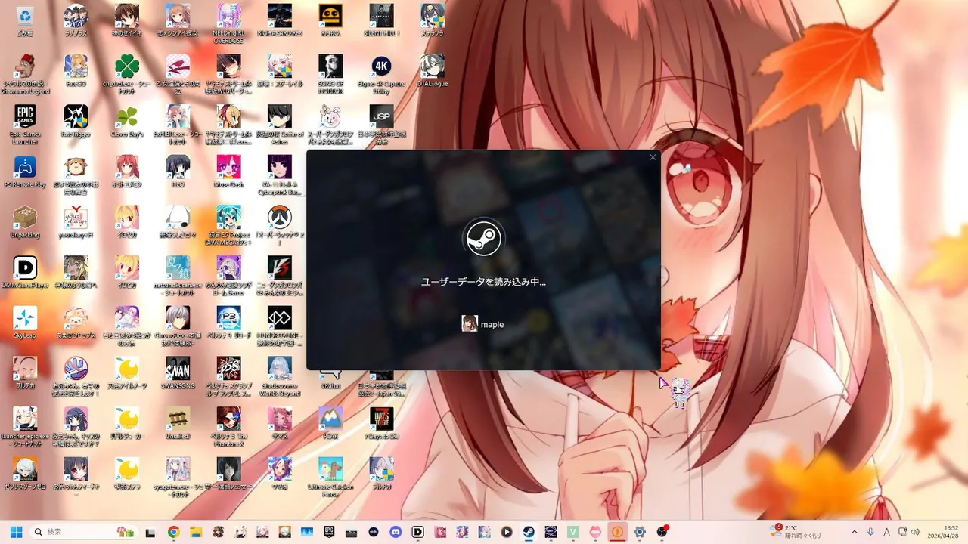Select the D1AL-ogue desktop shortcut
This screenshot has height=544, width=968.
432,71
